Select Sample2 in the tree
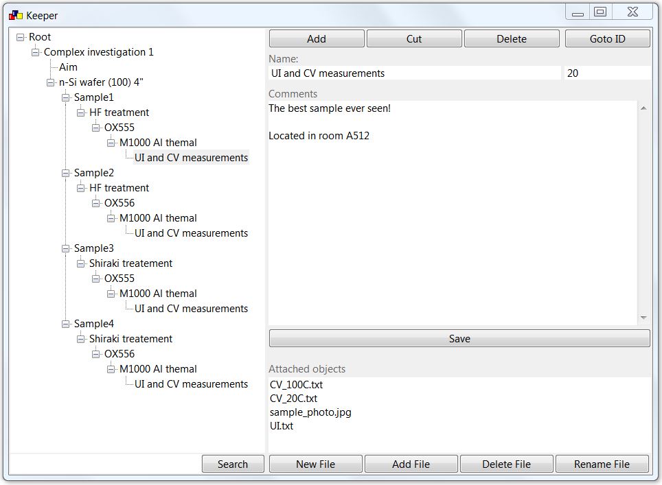Viewport: 662px width, 485px height. tap(93, 173)
